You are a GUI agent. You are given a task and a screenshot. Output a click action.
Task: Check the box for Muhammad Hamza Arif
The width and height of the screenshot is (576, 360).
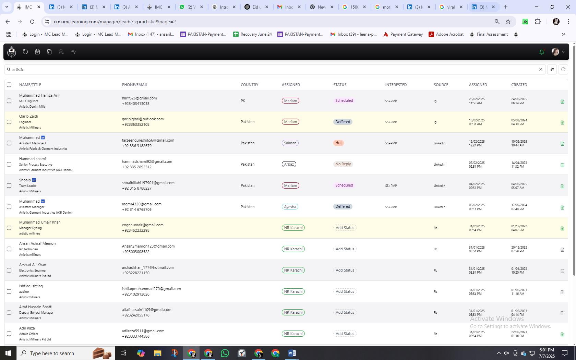[x=9, y=101]
